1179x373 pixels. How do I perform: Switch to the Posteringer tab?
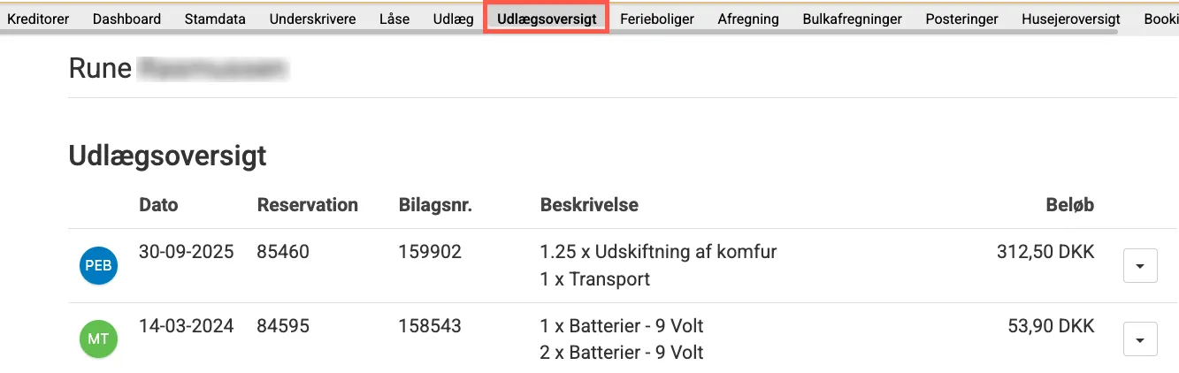(x=962, y=19)
